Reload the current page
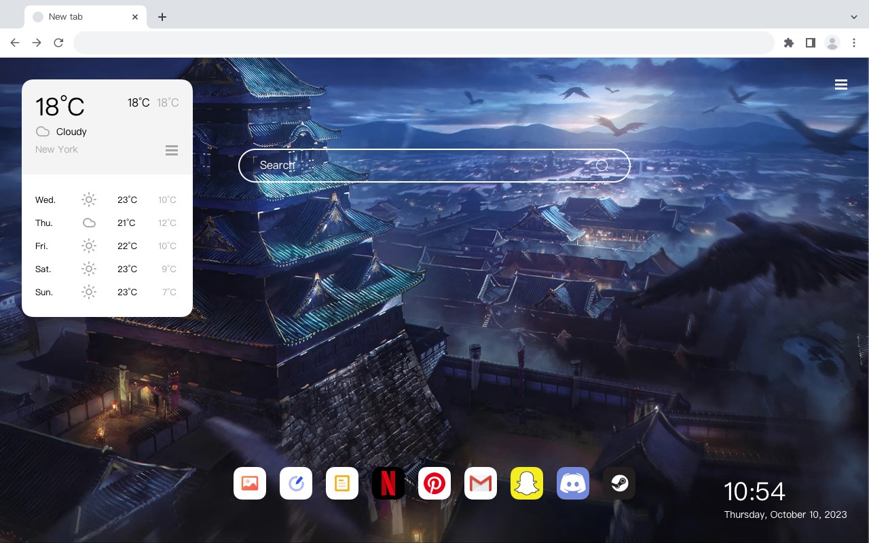869x543 pixels. (x=58, y=43)
